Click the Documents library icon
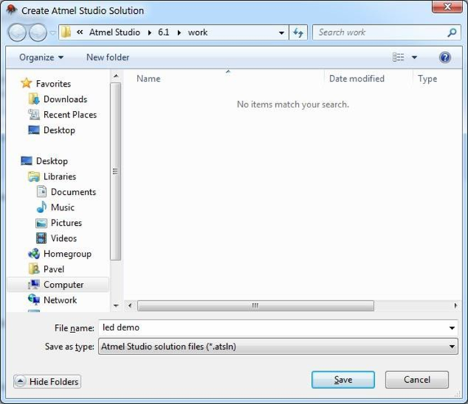 (41, 191)
